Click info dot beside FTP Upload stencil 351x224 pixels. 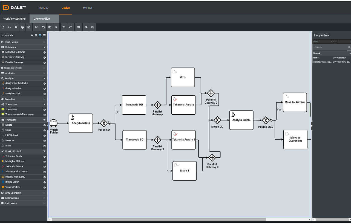click(45, 135)
